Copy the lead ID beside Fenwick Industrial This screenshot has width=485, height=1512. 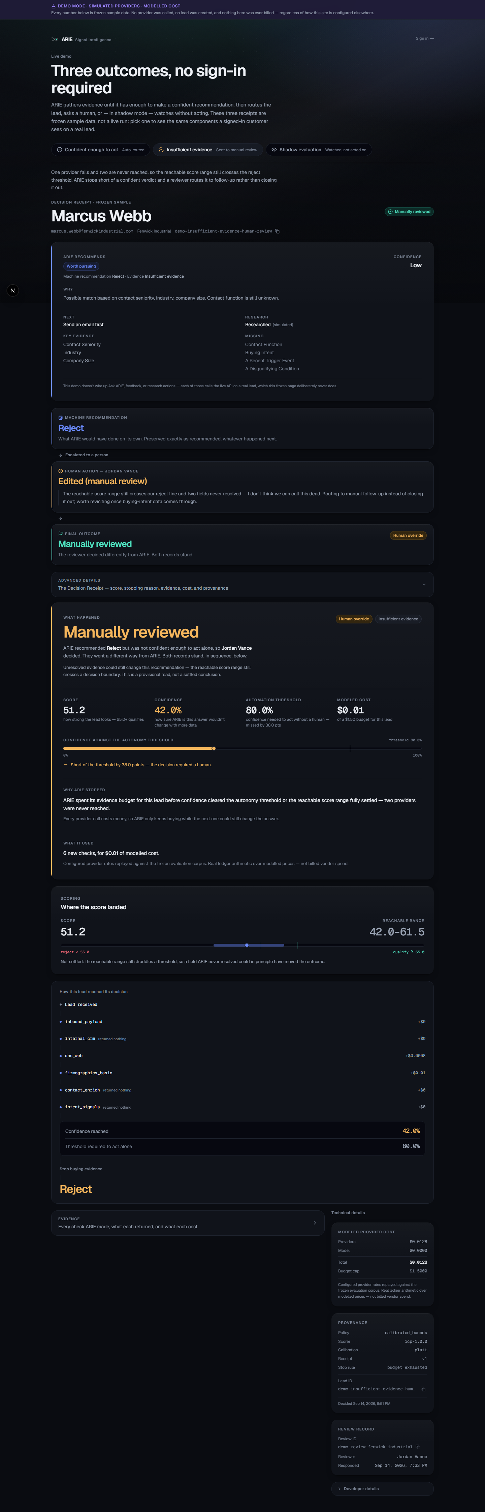pyautogui.click(x=278, y=231)
